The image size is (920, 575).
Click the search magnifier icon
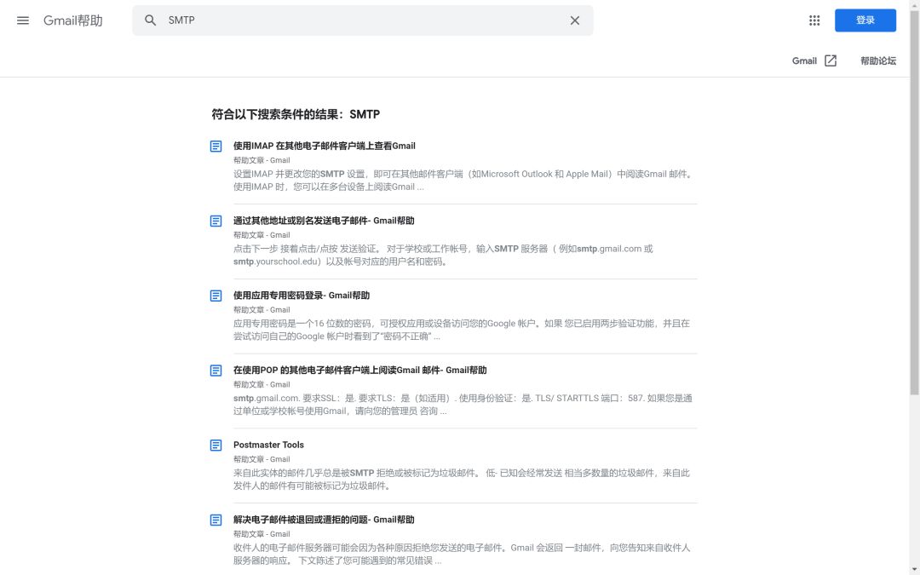(x=151, y=20)
